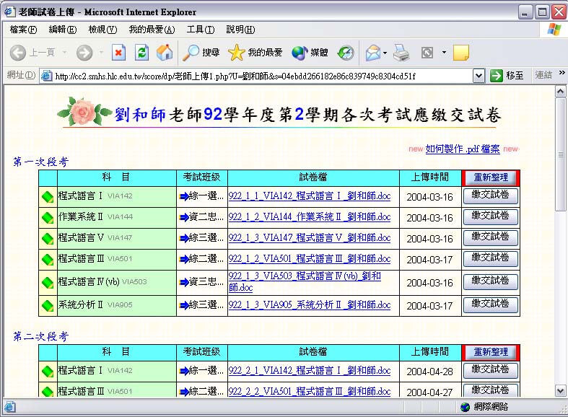The width and height of the screenshot is (568, 417).
Task: Click the vertical scrollbar down arrow
Action: [x=560, y=390]
